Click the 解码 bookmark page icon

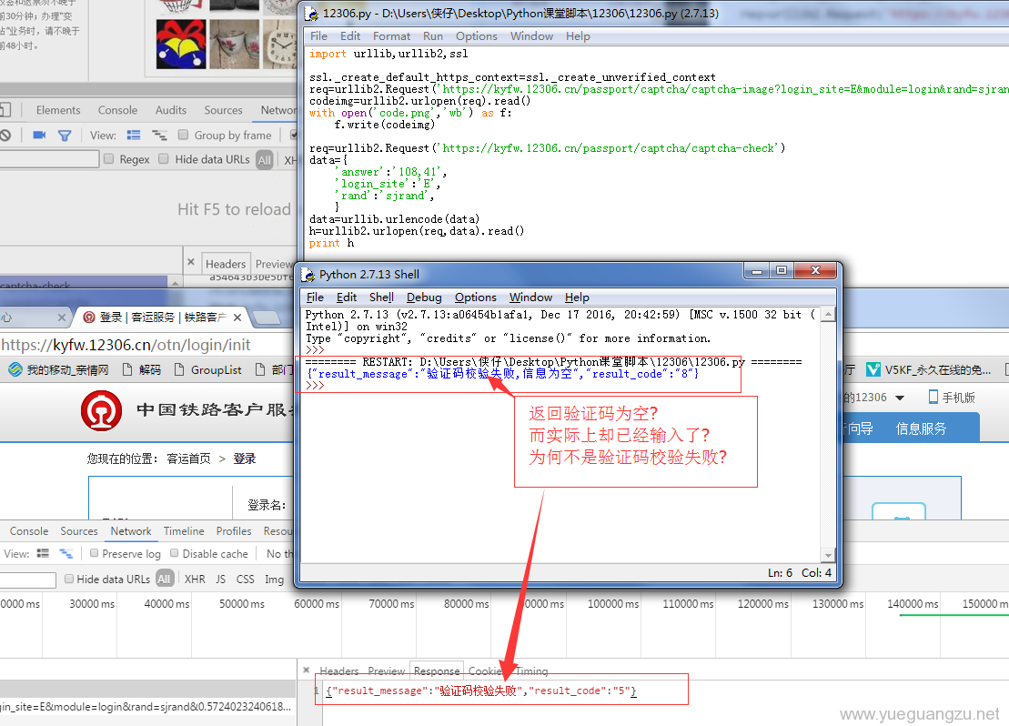point(126,369)
